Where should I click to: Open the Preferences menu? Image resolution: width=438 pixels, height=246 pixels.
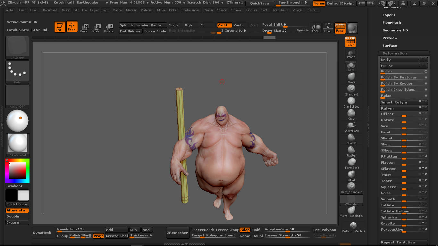coord(190,10)
